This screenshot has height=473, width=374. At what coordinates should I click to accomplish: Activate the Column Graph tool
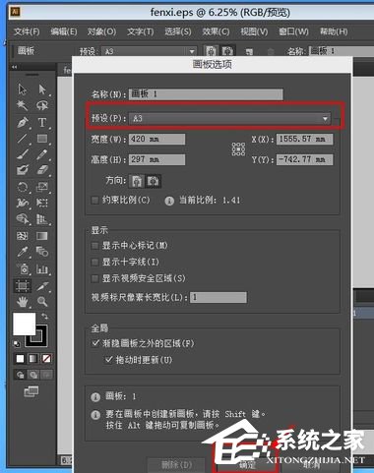42,269
